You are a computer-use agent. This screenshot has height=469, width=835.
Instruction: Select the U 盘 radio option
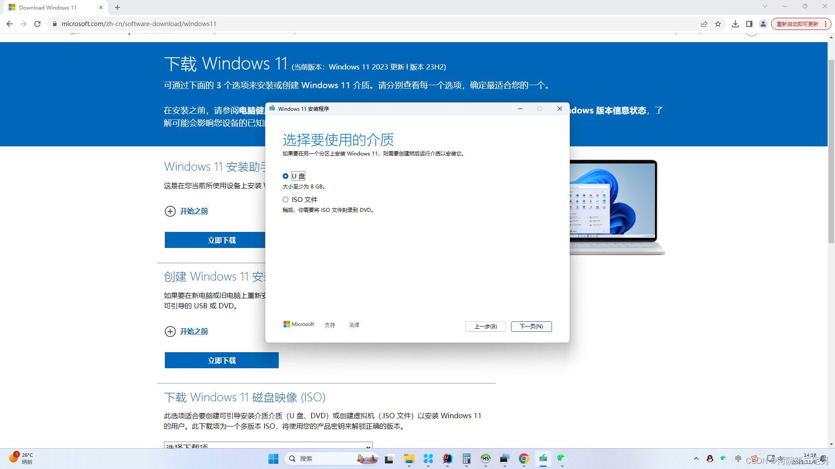pos(285,176)
